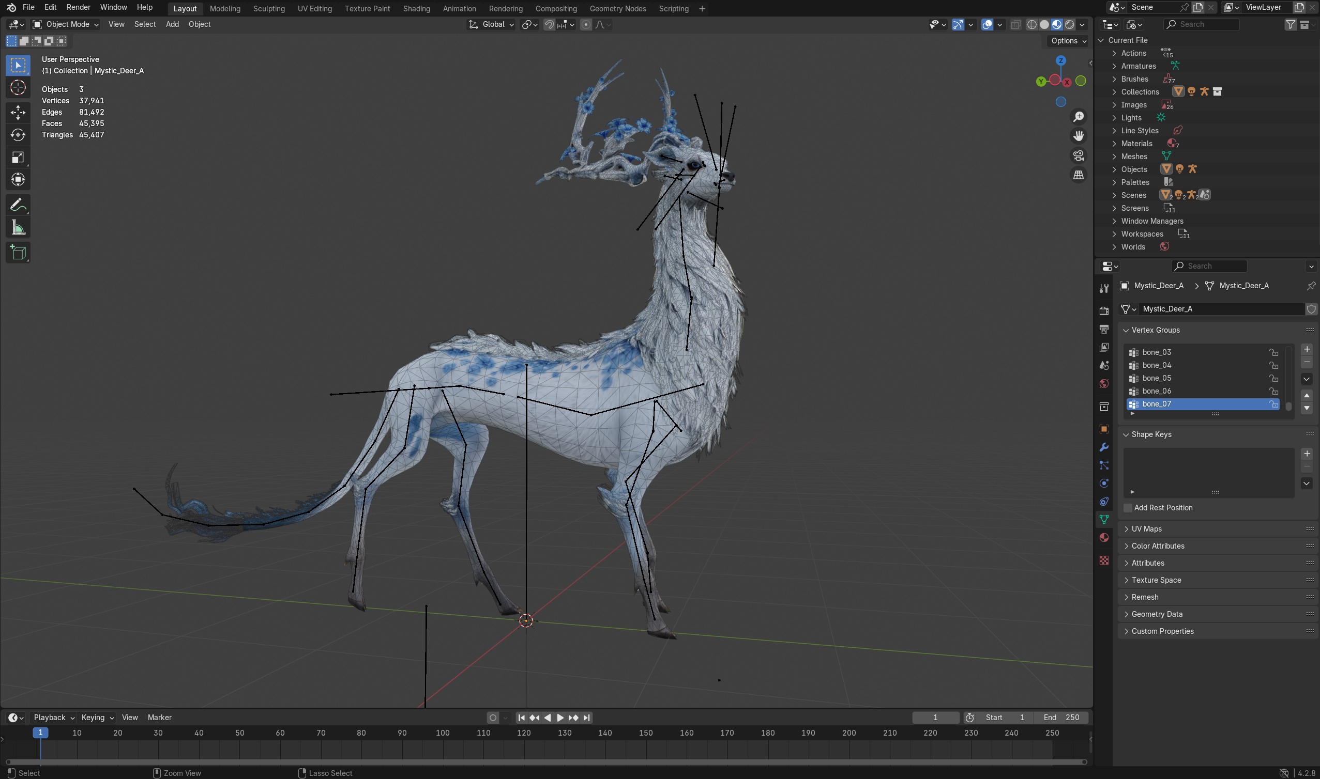This screenshot has height=779, width=1320.
Task: Select the Add Cube tool
Action: 18,253
